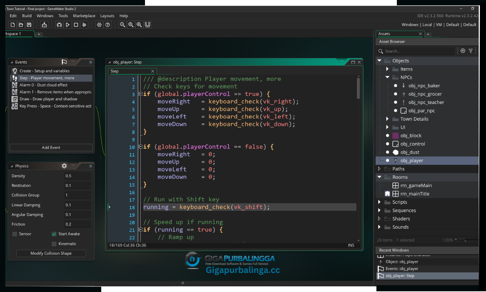Close the Physics panel

tap(91, 166)
